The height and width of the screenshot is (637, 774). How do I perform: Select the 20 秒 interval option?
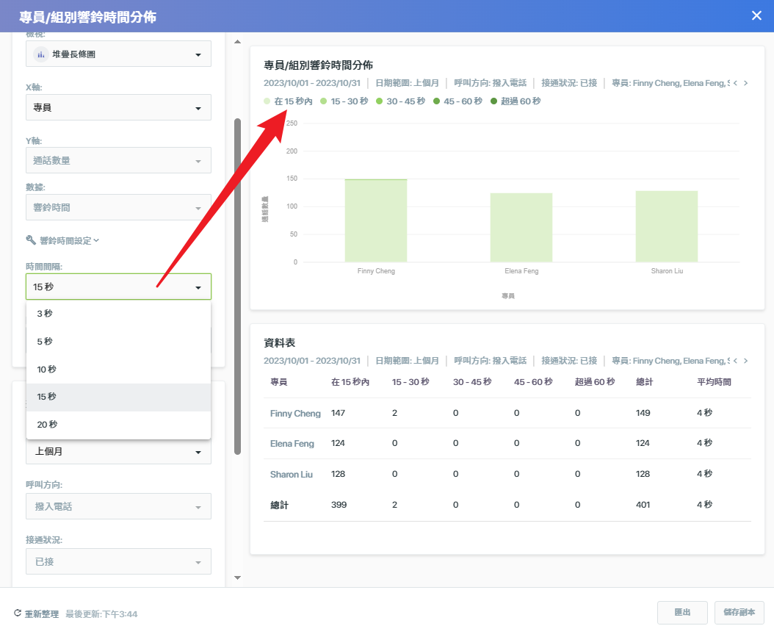(x=118, y=425)
